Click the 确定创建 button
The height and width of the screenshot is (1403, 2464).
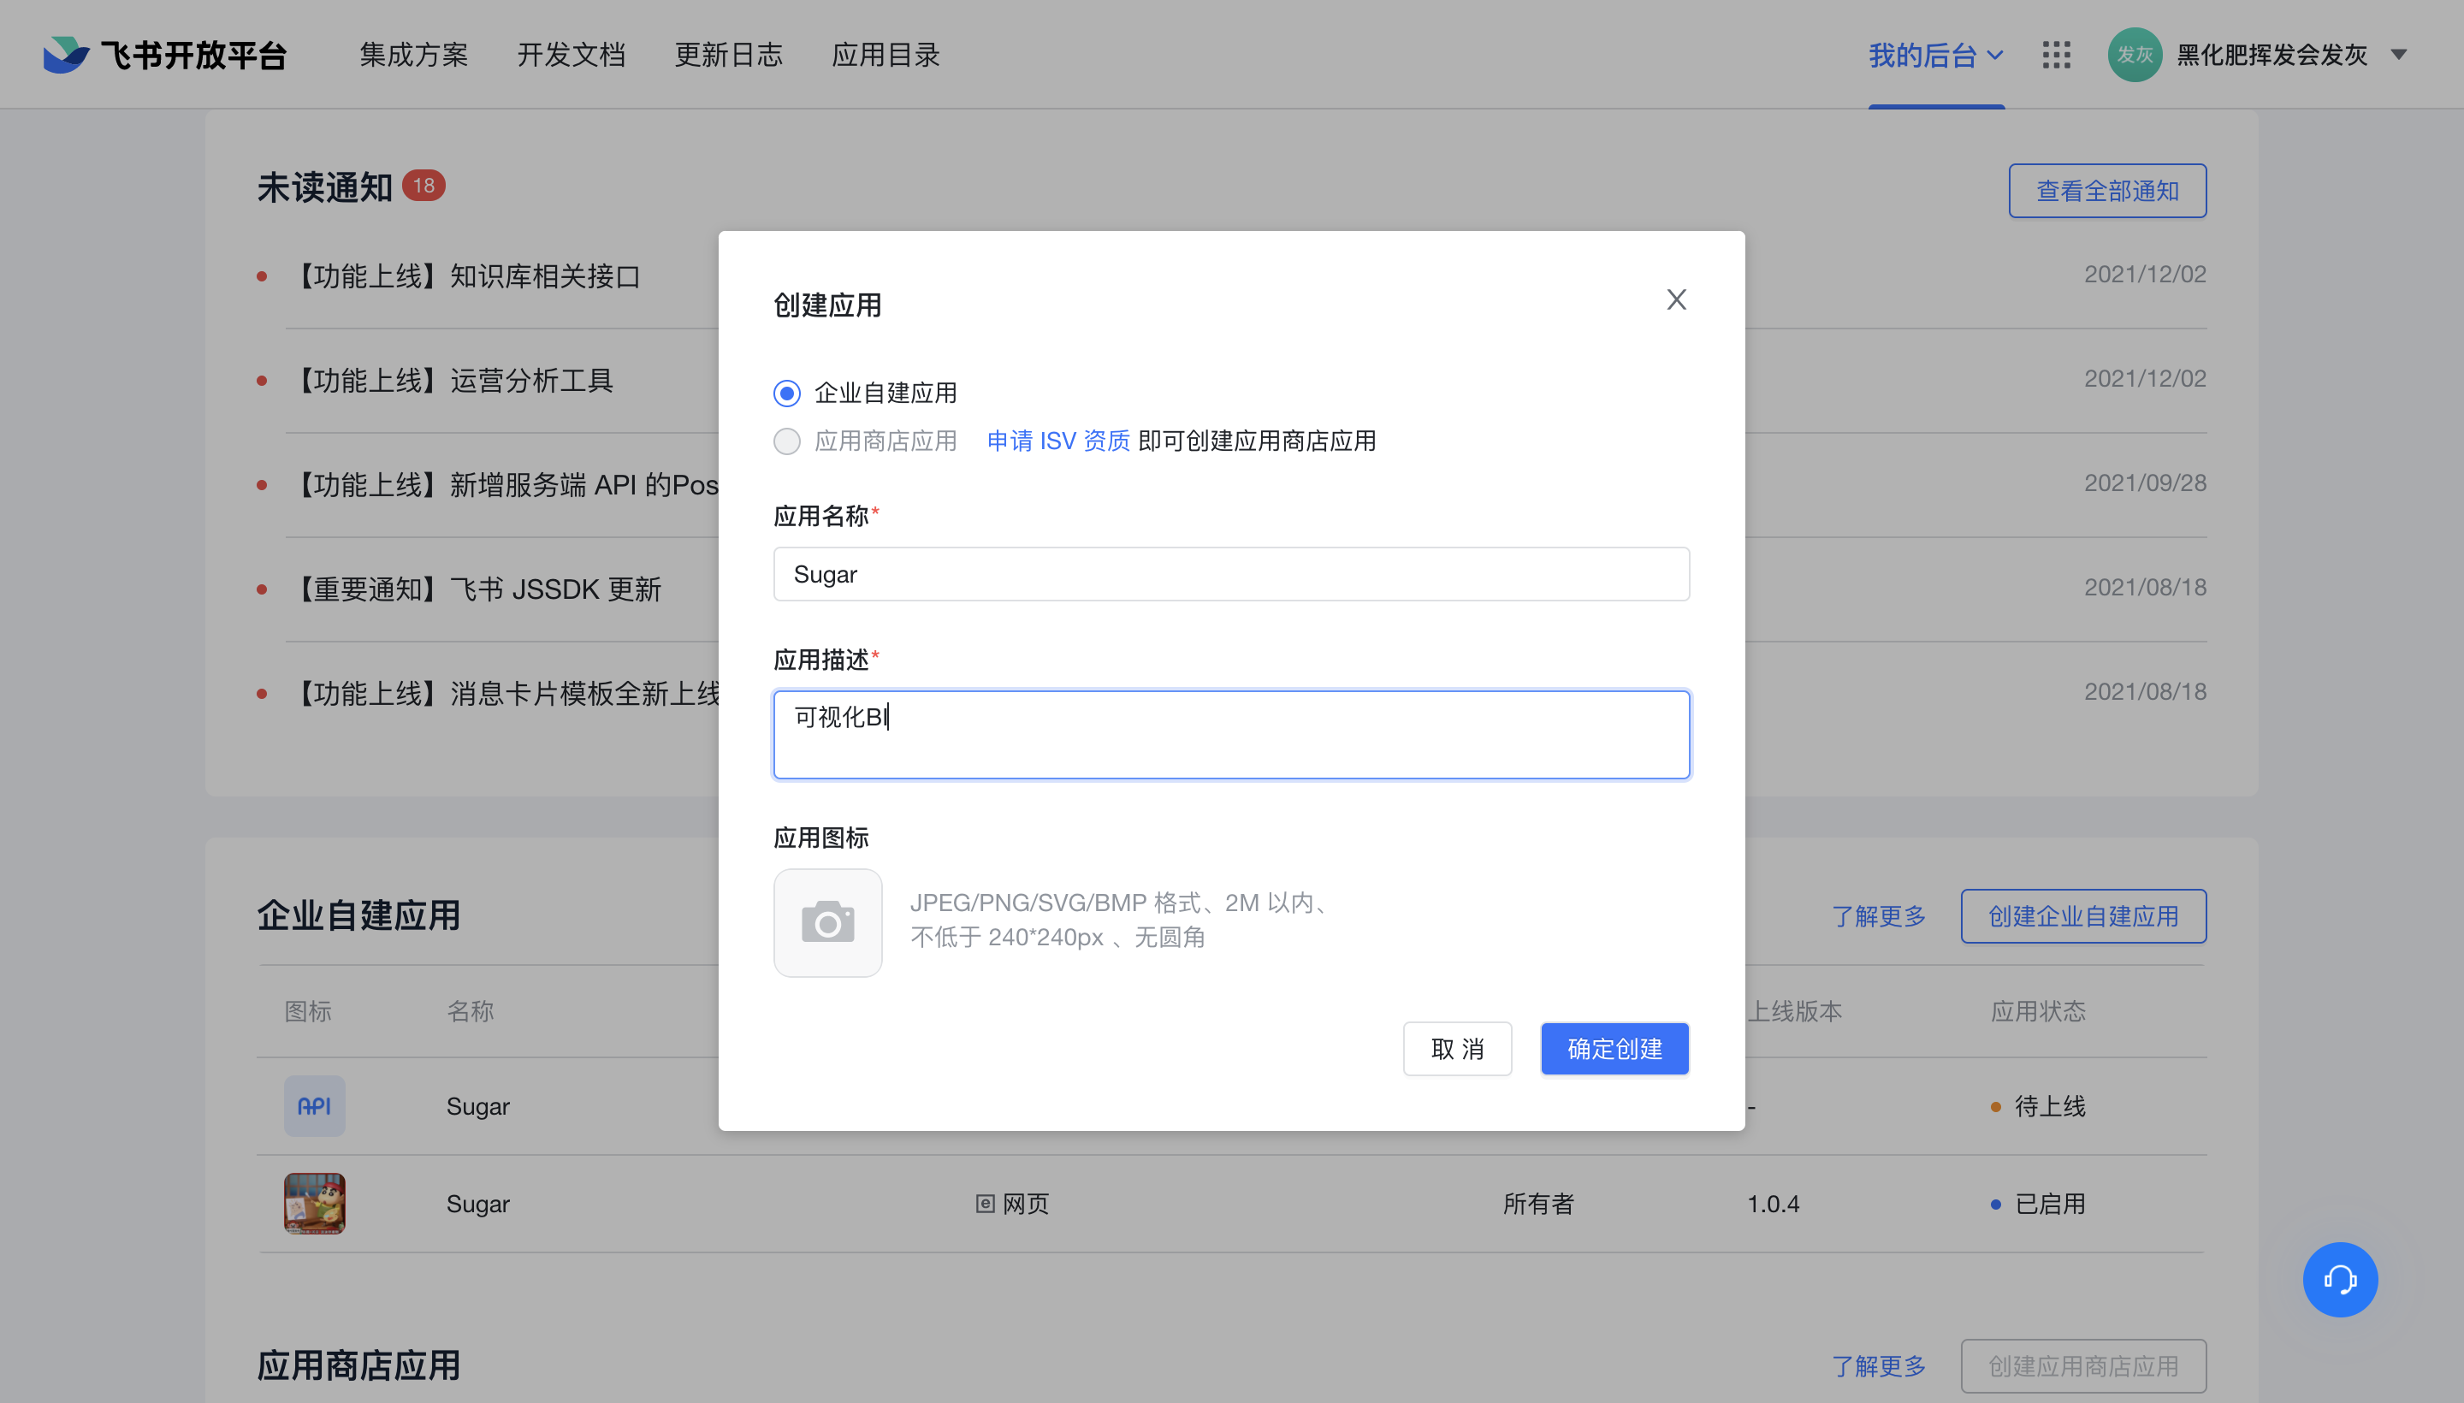[x=1614, y=1048]
